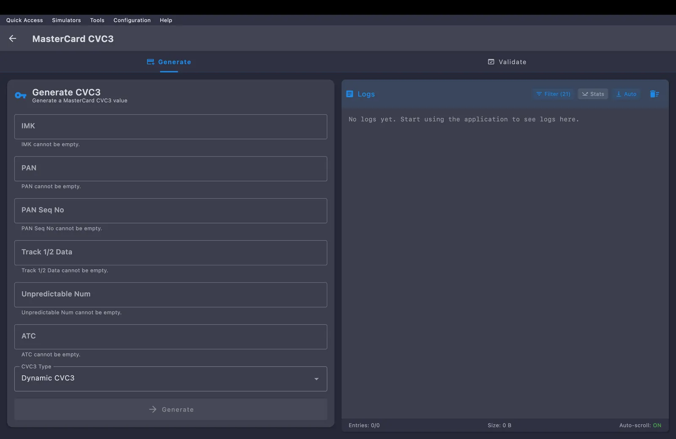Click the IMK input field
Screen dimensions: 676x439
[x=171, y=126]
